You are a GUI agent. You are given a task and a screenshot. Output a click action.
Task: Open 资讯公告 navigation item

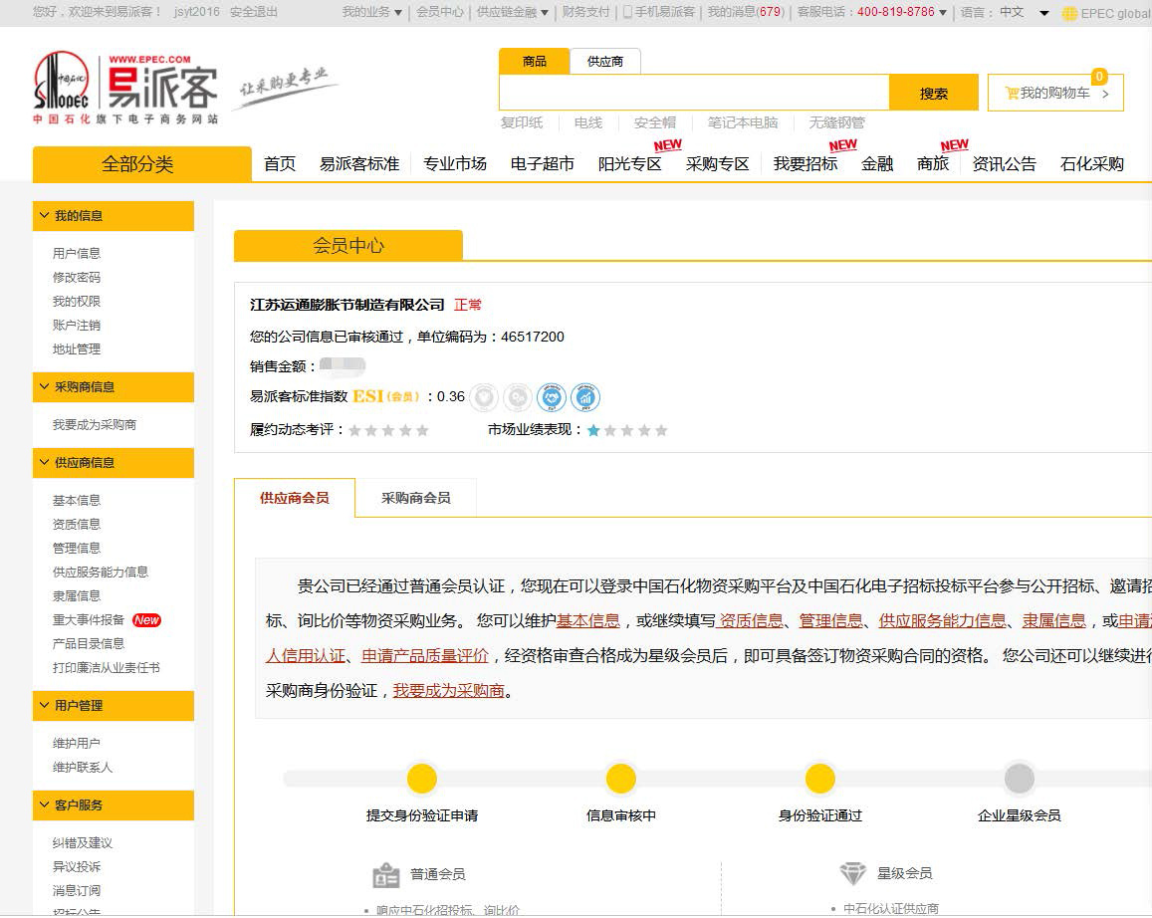point(1005,163)
